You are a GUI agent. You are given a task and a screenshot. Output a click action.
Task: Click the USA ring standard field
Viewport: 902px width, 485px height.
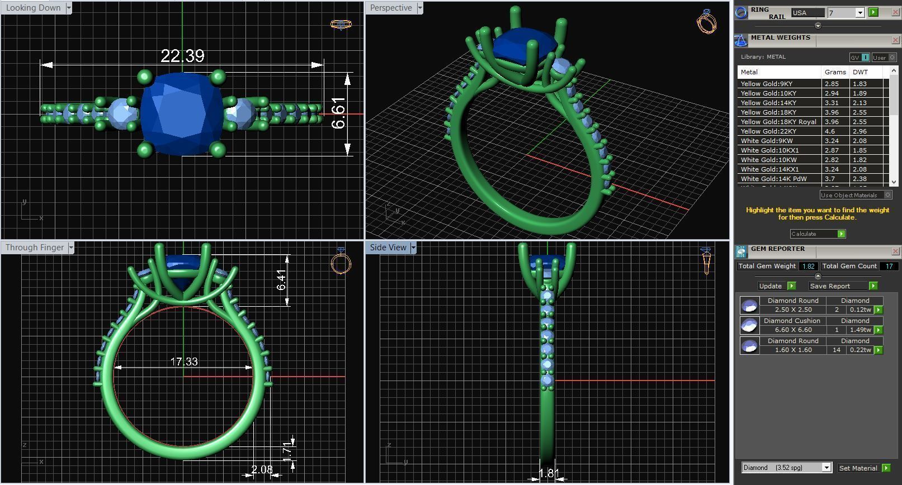[x=808, y=12]
